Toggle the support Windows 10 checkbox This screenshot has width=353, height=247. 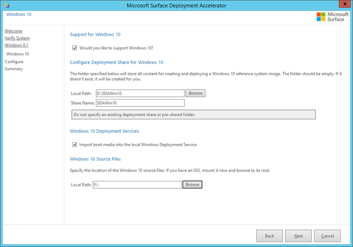75,48
